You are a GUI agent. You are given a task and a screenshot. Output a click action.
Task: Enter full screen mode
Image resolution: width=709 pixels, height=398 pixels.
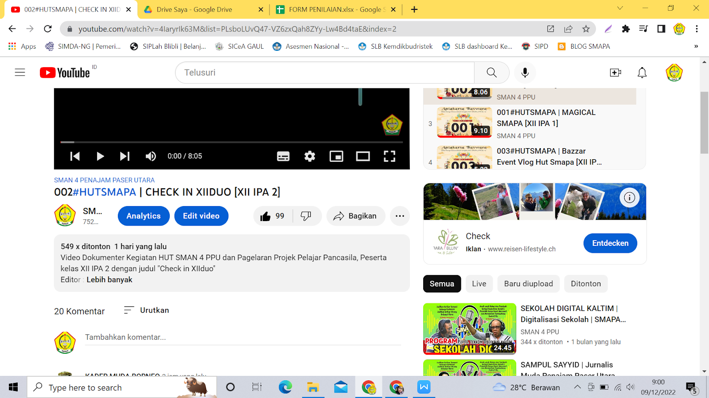tap(390, 156)
